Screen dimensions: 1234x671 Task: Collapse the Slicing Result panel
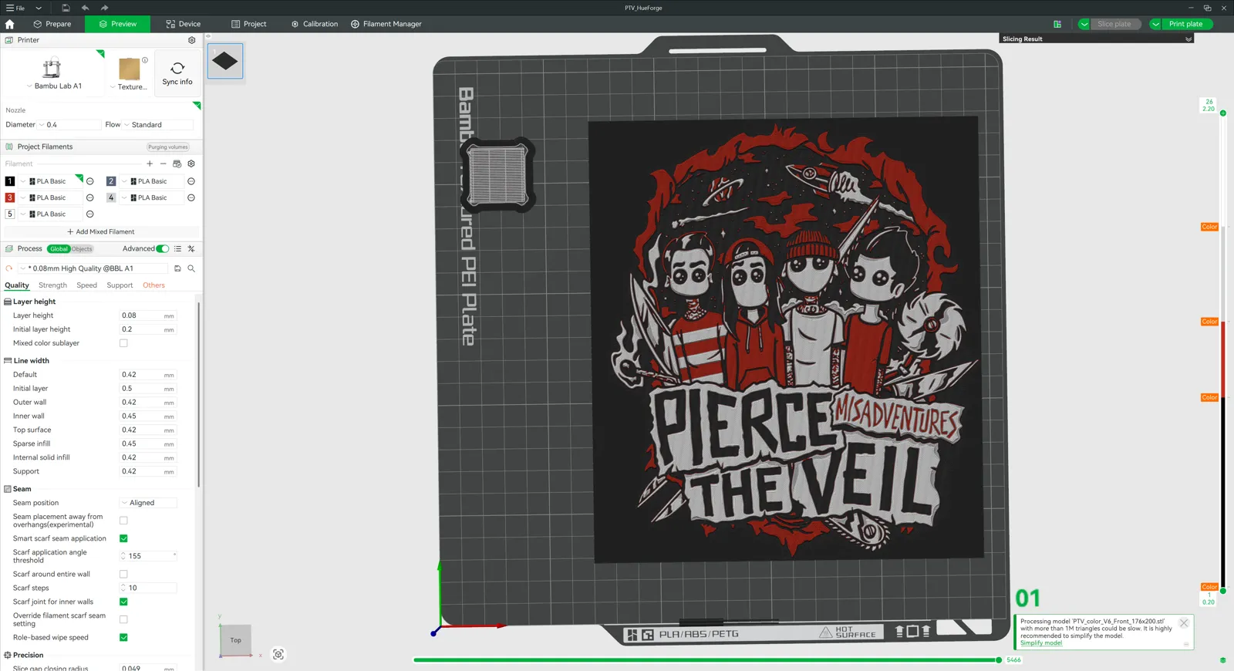(x=1188, y=39)
